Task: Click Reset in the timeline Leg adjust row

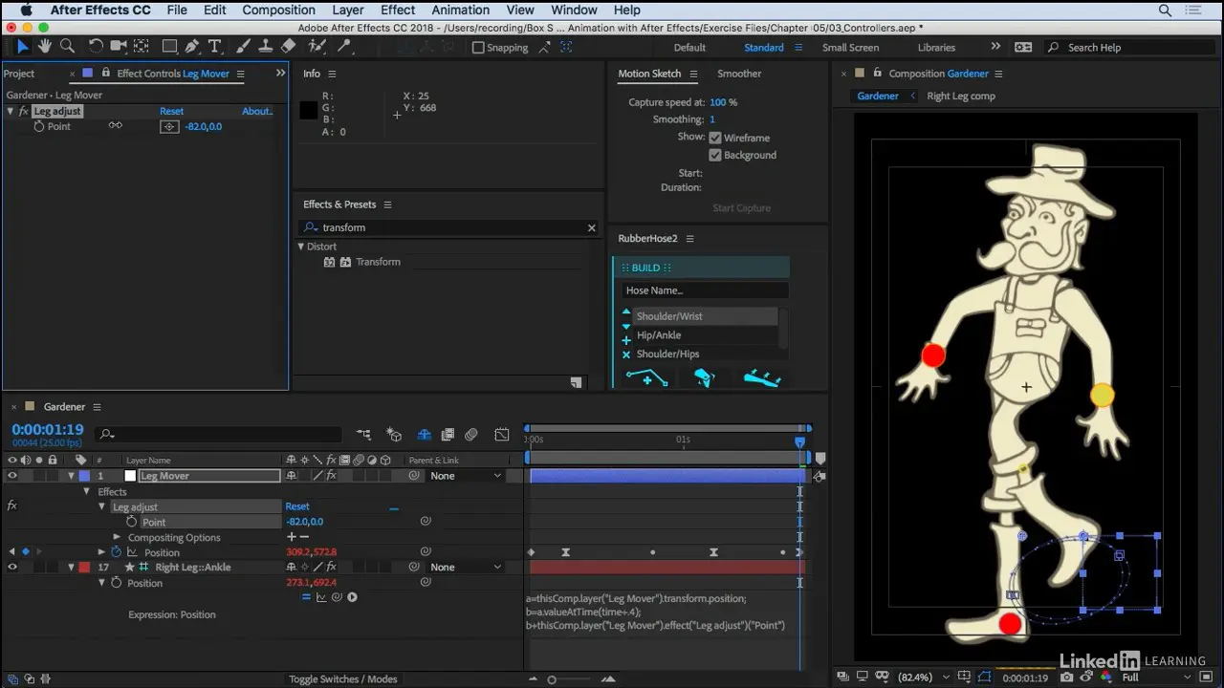Action: tap(297, 506)
